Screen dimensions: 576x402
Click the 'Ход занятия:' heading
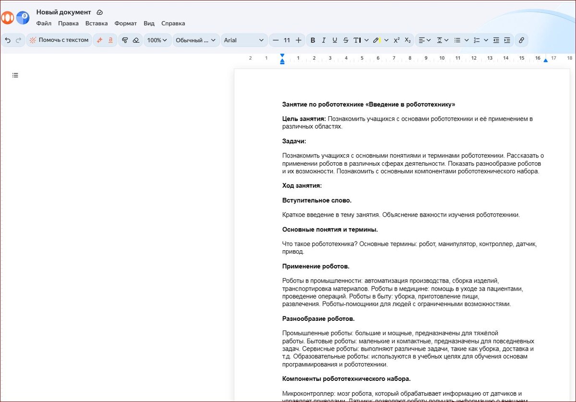[x=302, y=185]
